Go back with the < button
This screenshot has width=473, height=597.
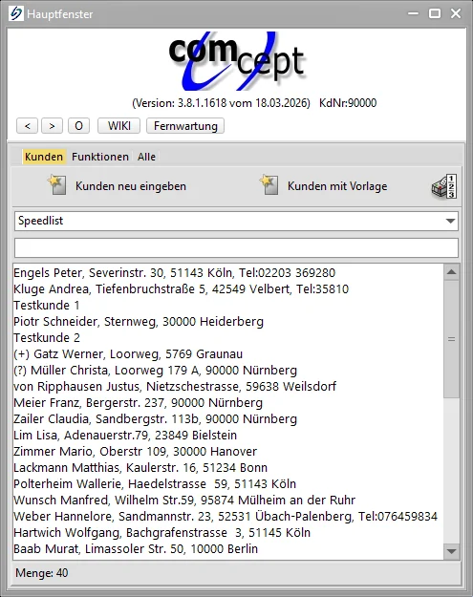pos(27,126)
